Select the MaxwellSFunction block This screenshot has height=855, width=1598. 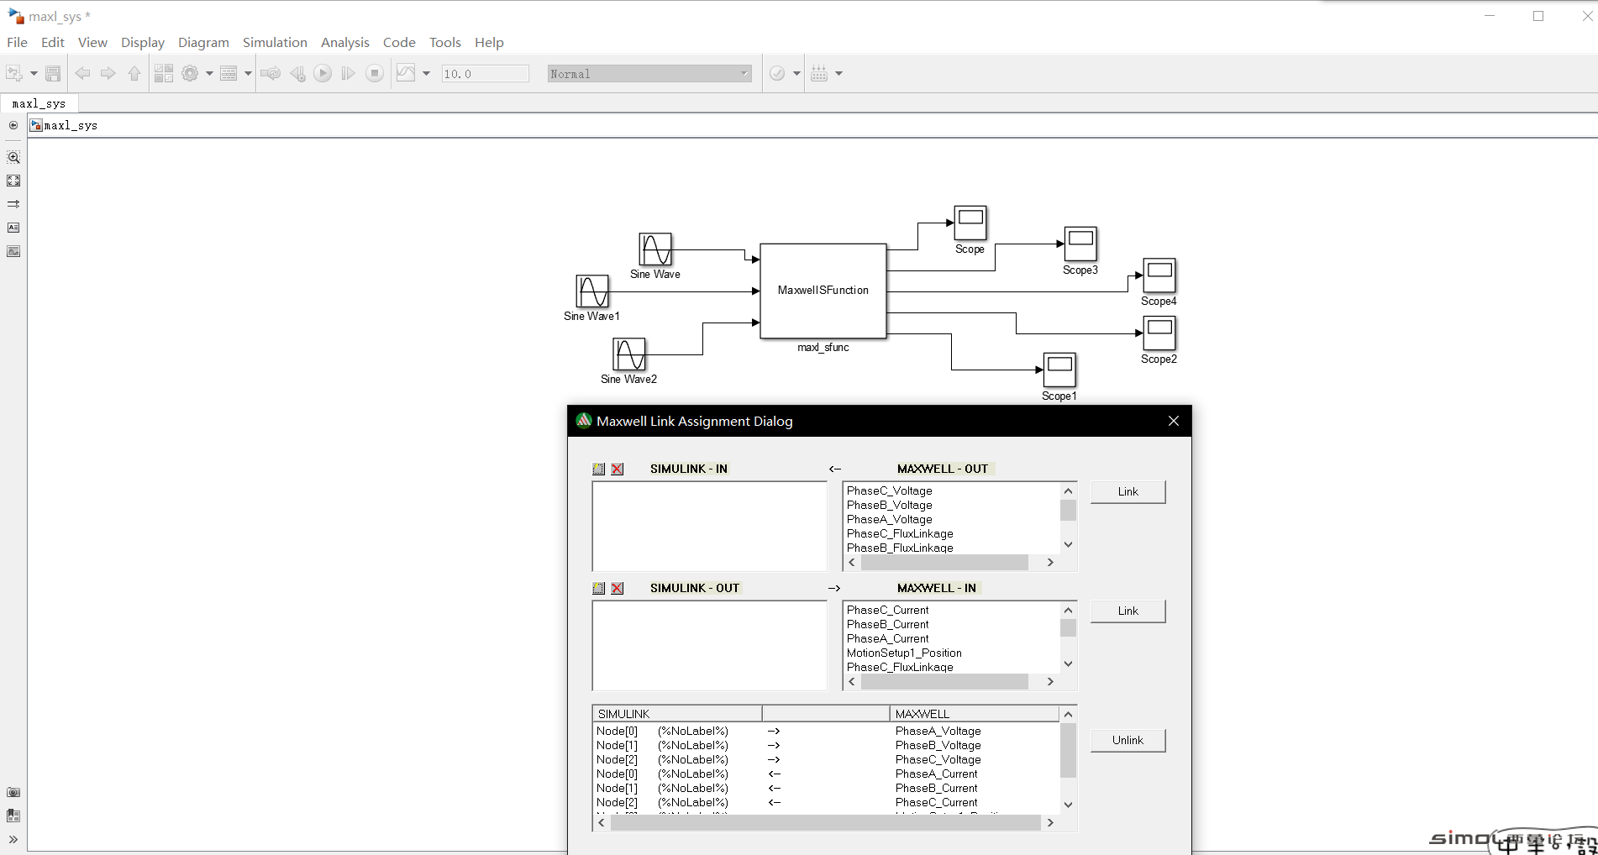point(823,291)
